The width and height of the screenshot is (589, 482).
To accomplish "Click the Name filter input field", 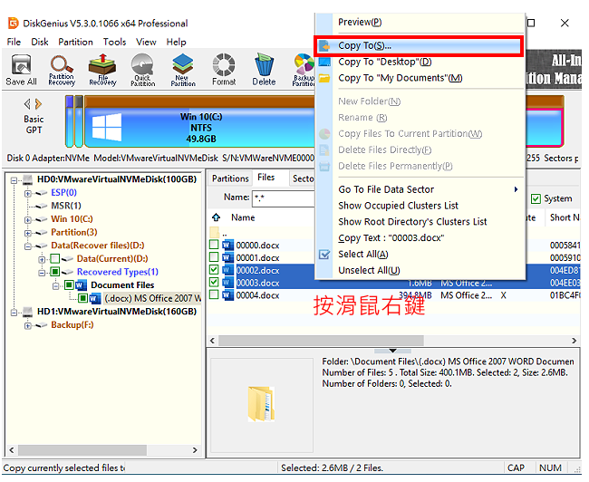I will click(284, 198).
